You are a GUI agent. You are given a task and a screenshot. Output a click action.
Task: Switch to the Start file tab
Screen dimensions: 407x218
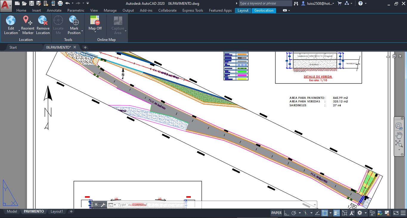13,47
